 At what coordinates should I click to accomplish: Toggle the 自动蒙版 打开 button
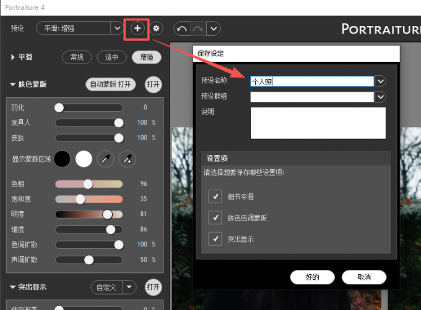110,85
